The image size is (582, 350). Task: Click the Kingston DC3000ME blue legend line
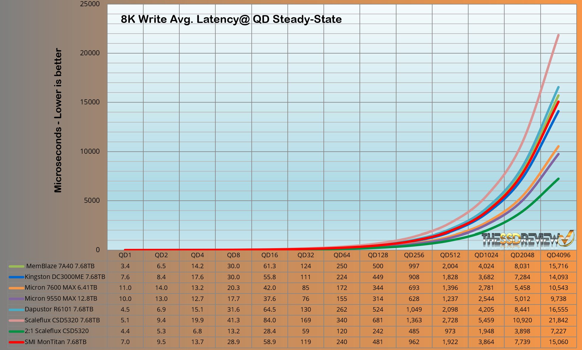click(x=16, y=277)
